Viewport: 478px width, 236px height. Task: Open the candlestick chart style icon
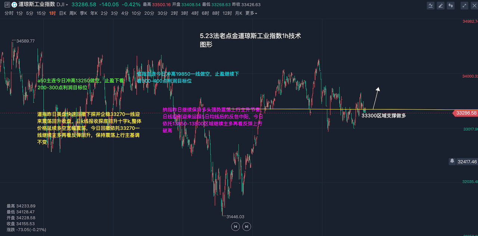451,5
